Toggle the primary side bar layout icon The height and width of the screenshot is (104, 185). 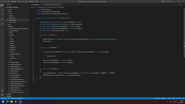(163, 1)
